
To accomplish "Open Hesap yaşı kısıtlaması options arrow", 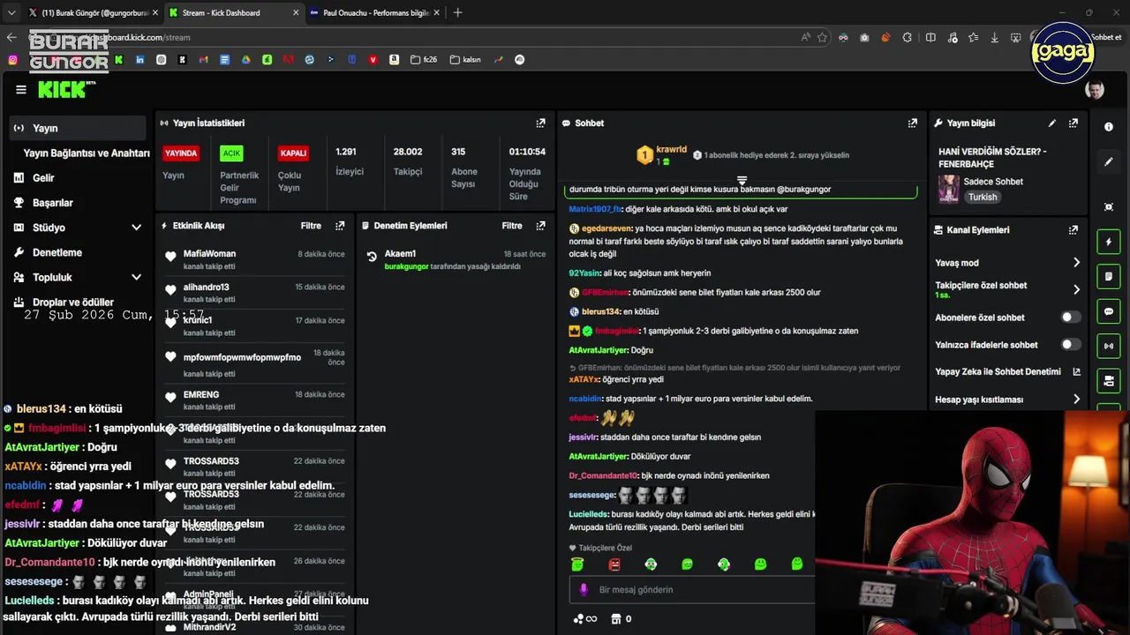I will (x=1076, y=400).
